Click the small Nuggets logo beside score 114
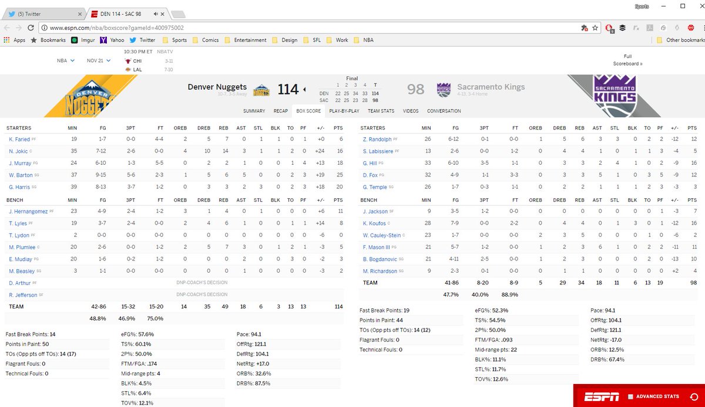The width and height of the screenshot is (705, 407). point(261,90)
